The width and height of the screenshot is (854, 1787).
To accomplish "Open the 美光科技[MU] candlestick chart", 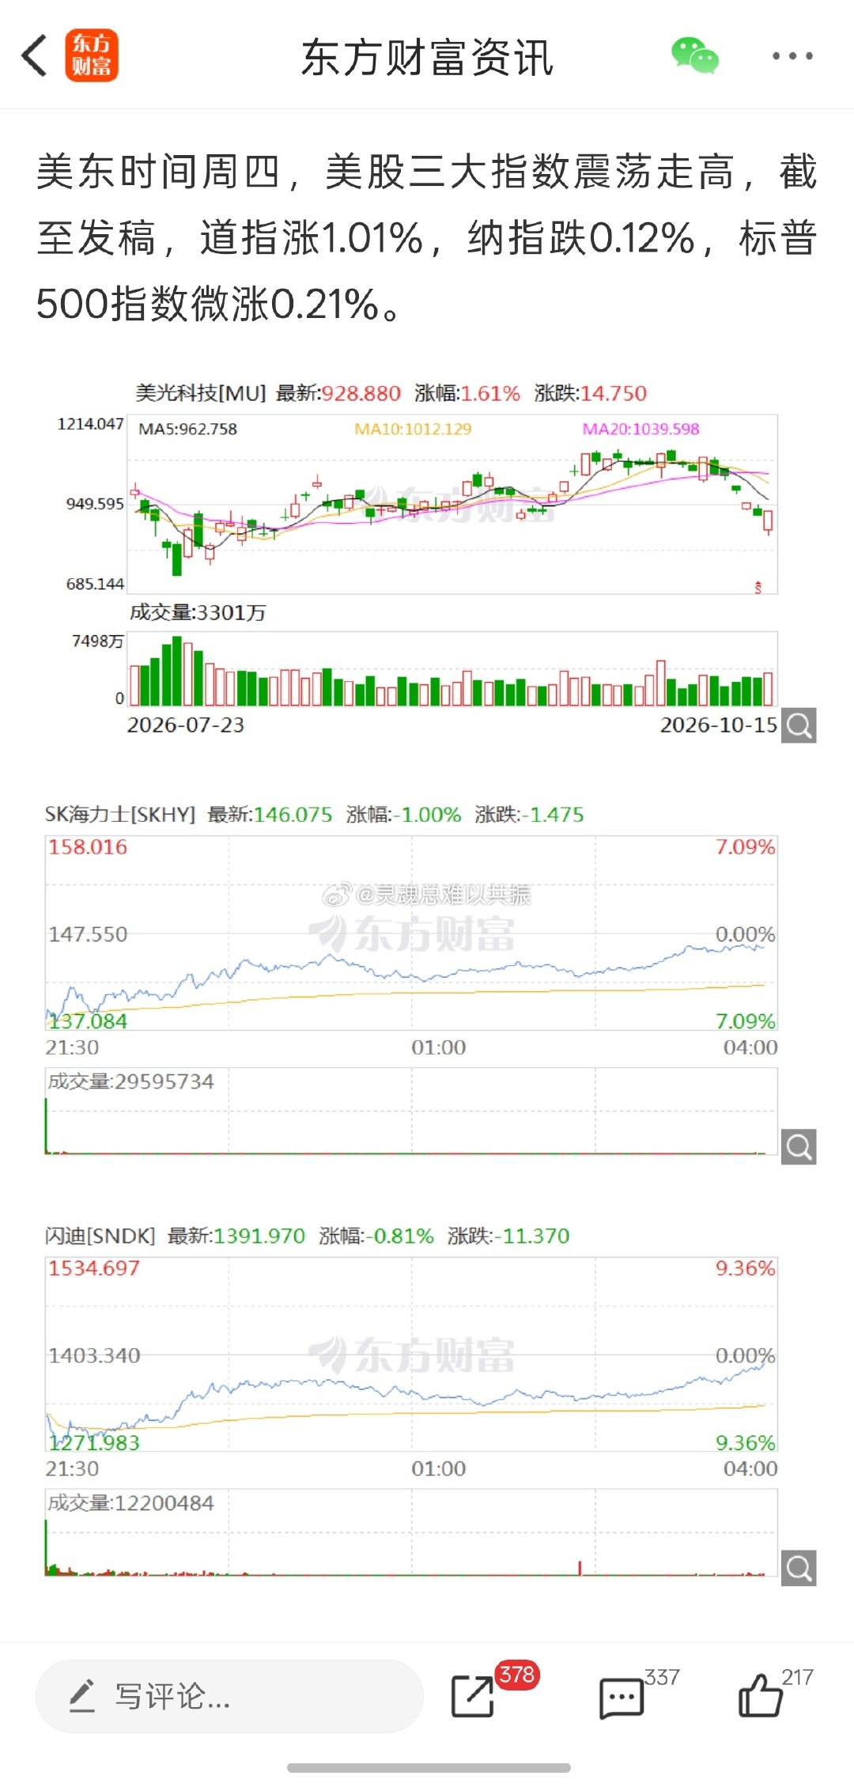I will 452,504.
